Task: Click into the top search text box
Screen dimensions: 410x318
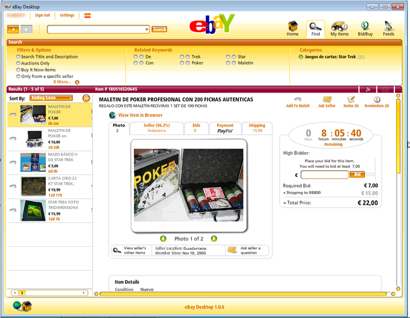Action: (x=96, y=30)
